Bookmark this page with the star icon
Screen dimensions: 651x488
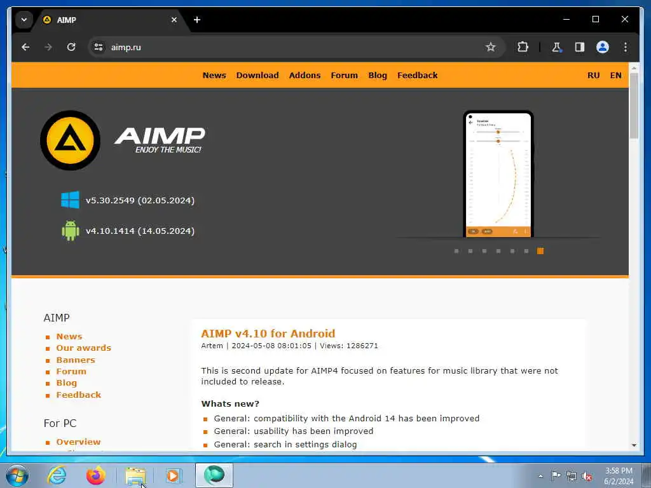tap(490, 47)
